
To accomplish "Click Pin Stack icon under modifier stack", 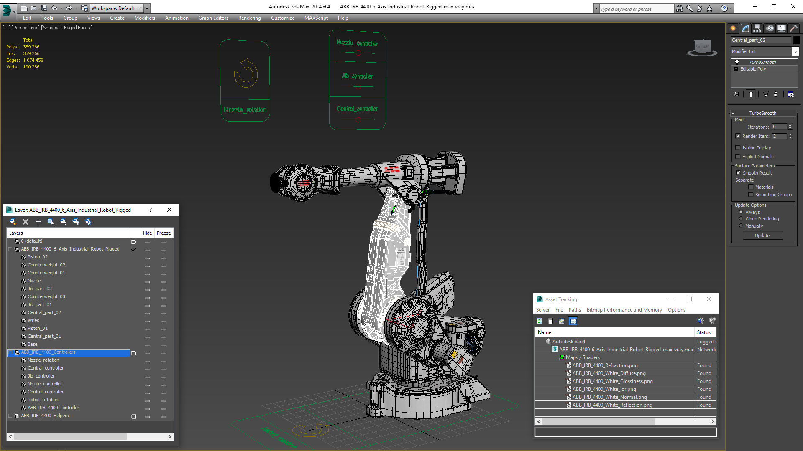I will [x=737, y=94].
